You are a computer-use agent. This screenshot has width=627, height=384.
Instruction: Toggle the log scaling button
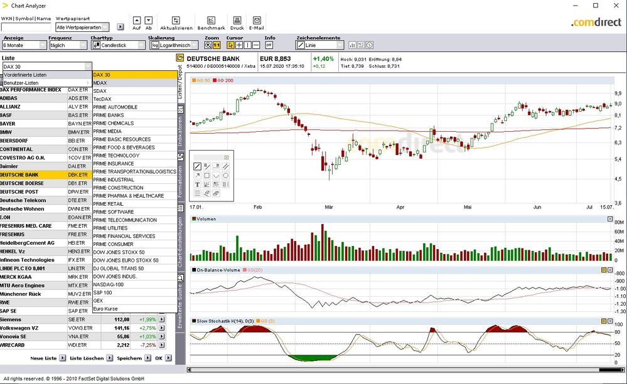tap(154, 45)
